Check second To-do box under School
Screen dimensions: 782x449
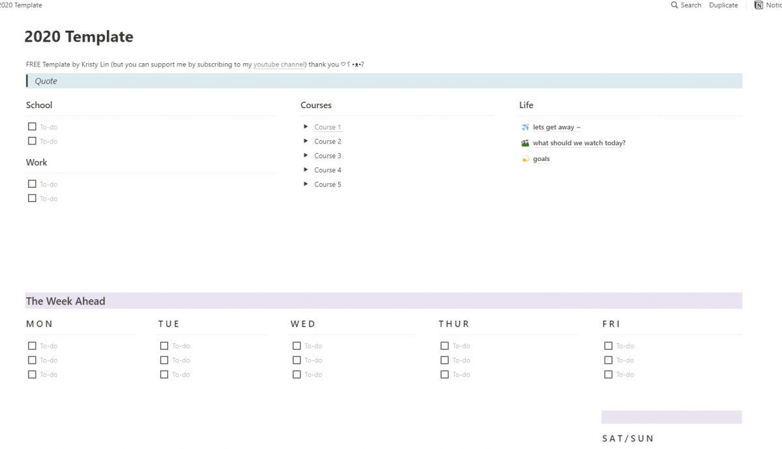[32, 141]
